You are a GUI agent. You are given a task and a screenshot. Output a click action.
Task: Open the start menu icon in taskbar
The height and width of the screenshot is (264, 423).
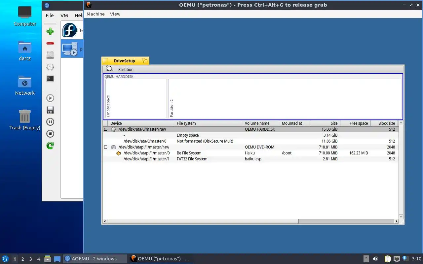click(5, 259)
